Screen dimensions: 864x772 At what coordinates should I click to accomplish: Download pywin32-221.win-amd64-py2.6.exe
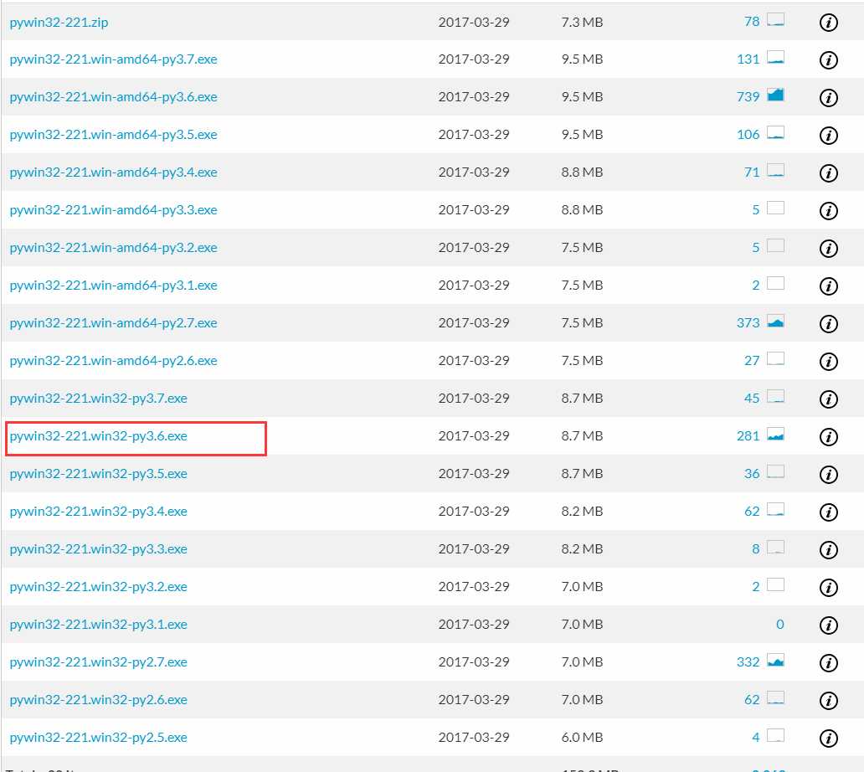click(114, 360)
